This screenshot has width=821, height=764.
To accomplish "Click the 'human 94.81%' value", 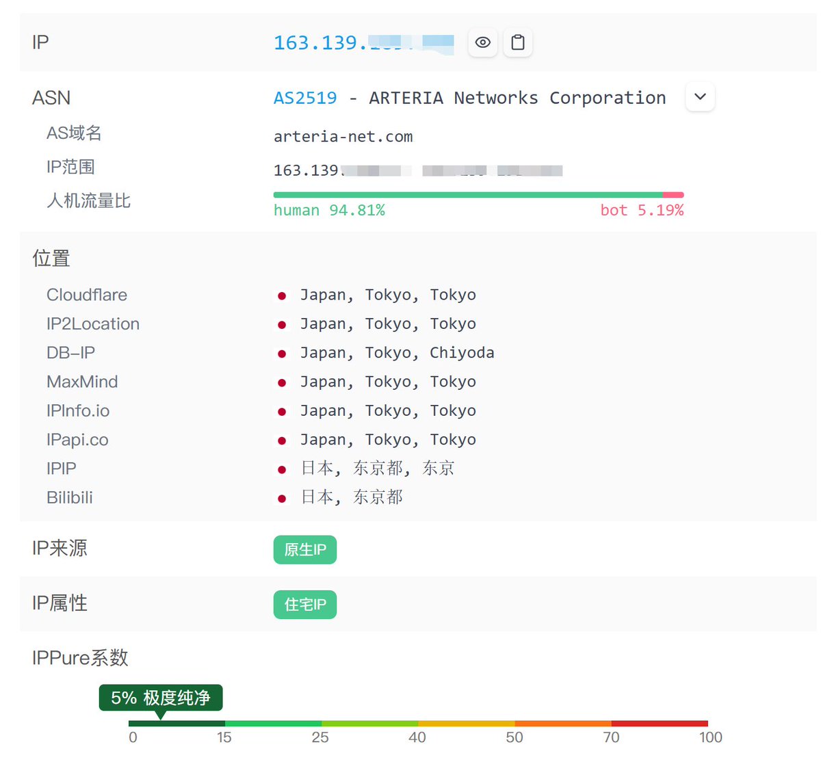I will click(x=329, y=211).
